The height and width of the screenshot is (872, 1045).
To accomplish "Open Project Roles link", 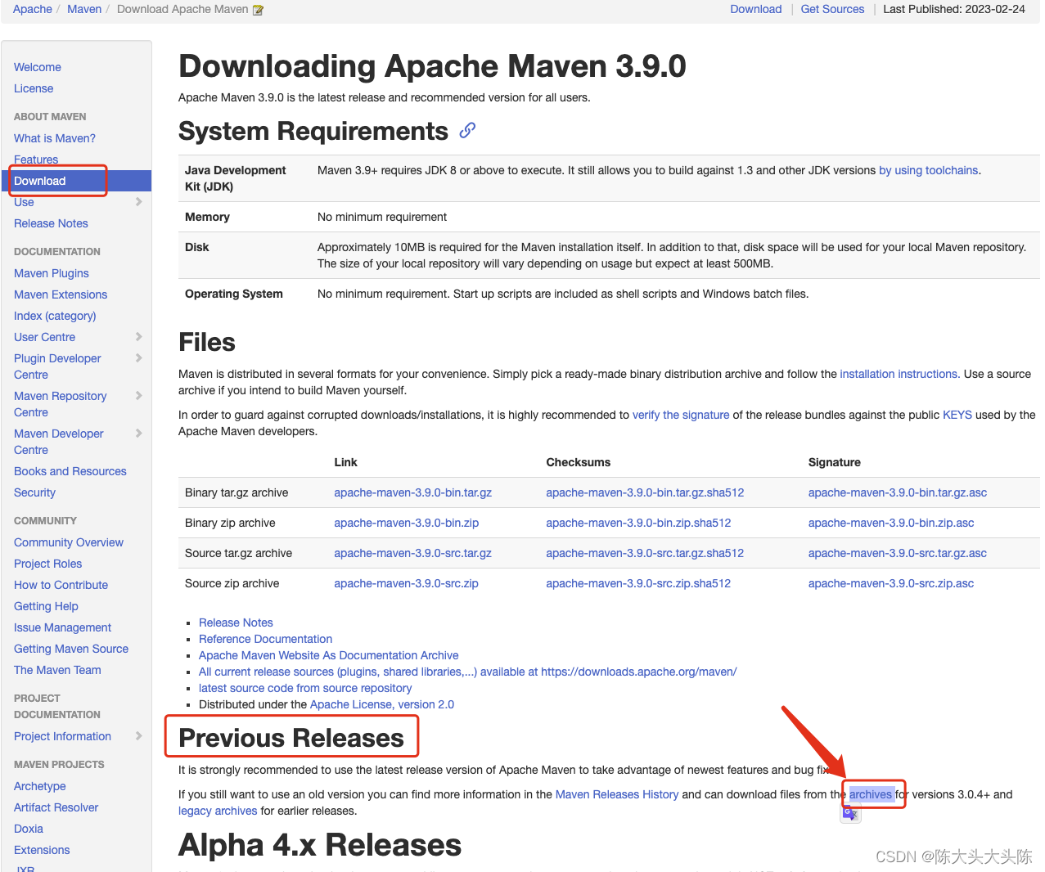I will point(48,564).
